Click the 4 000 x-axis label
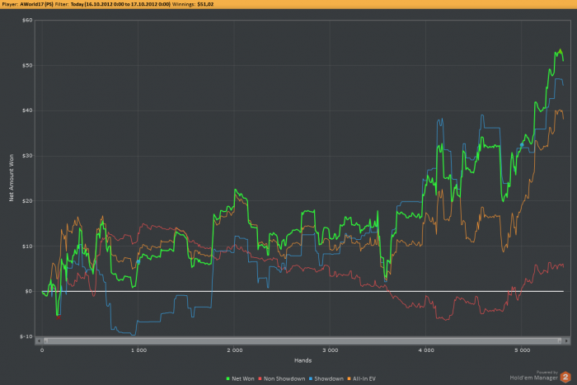Image resolution: width=577 pixels, height=385 pixels. point(426,350)
